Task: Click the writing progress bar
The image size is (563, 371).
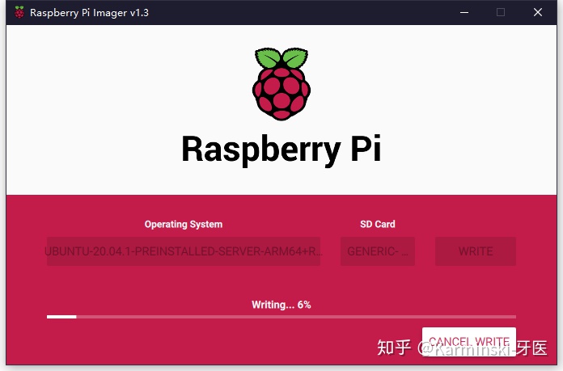Action: (x=281, y=317)
